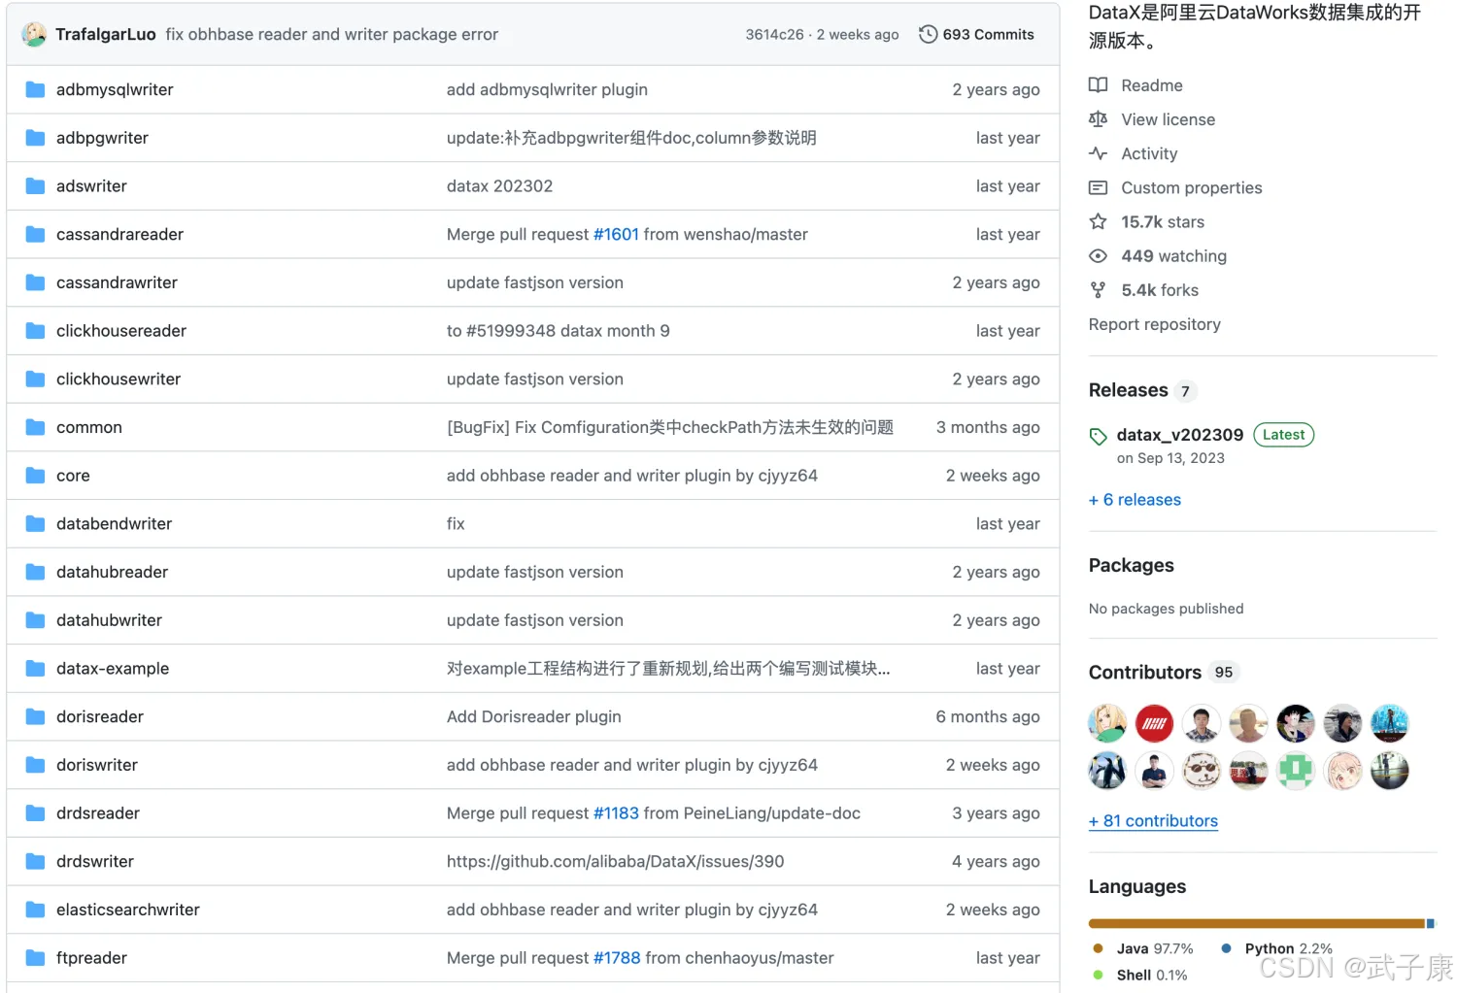Screen dimensions: 1457x993
Task: Click the release tag icon
Action: [x=1098, y=436]
